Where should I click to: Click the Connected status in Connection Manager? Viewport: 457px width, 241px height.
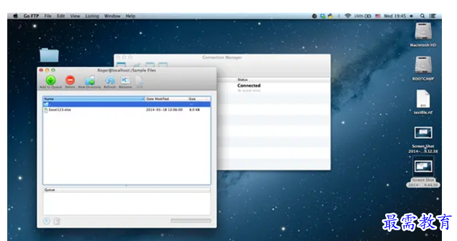[249, 86]
